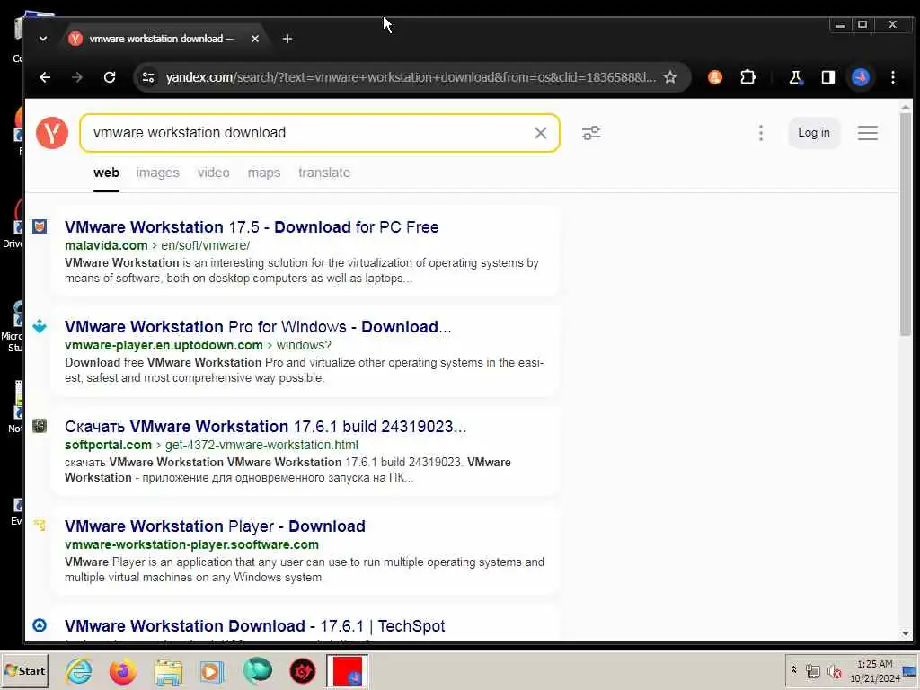This screenshot has width=920, height=690.
Task: Click the Log in button
Action: point(814,133)
